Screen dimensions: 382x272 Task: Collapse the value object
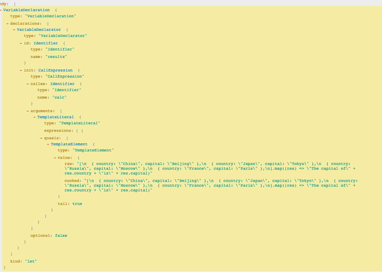pyautogui.click(x=55, y=158)
